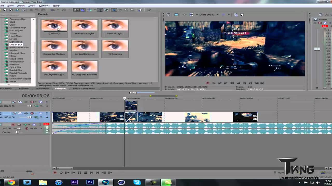Adjust the audio track Center pan slider
The image size is (332, 186).
(17, 132)
